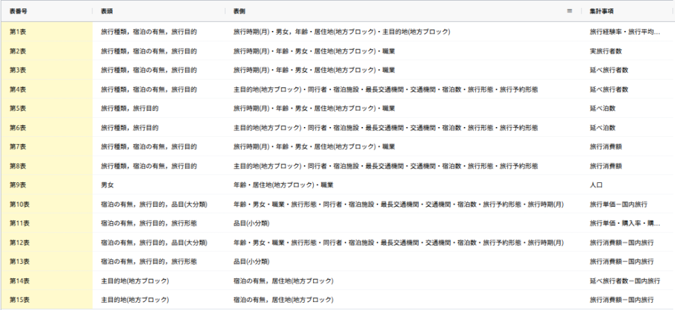Select the 第5表 row number cell
Screen dimensions: 675x310
[18, 108]
